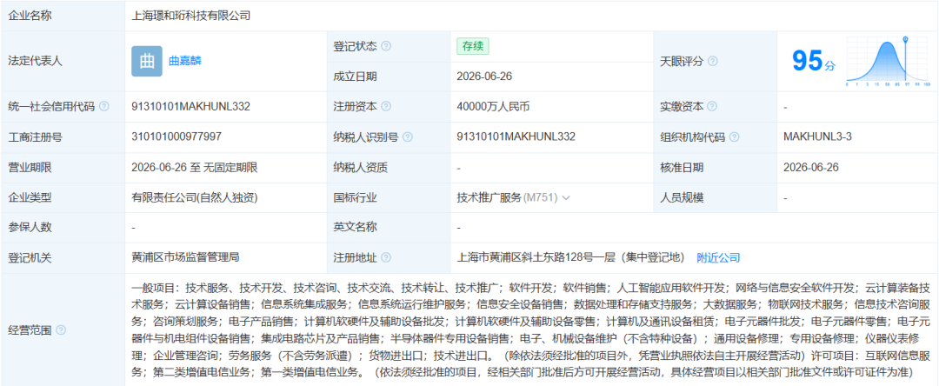The height and width of the screenshot is (386, 939).
Task: Click question mark beside 组织机构代码
Action: [734, 137]
